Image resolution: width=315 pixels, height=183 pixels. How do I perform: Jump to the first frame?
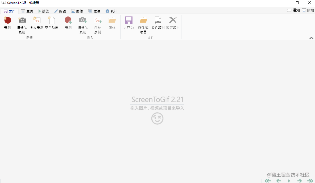click(268, 181)
